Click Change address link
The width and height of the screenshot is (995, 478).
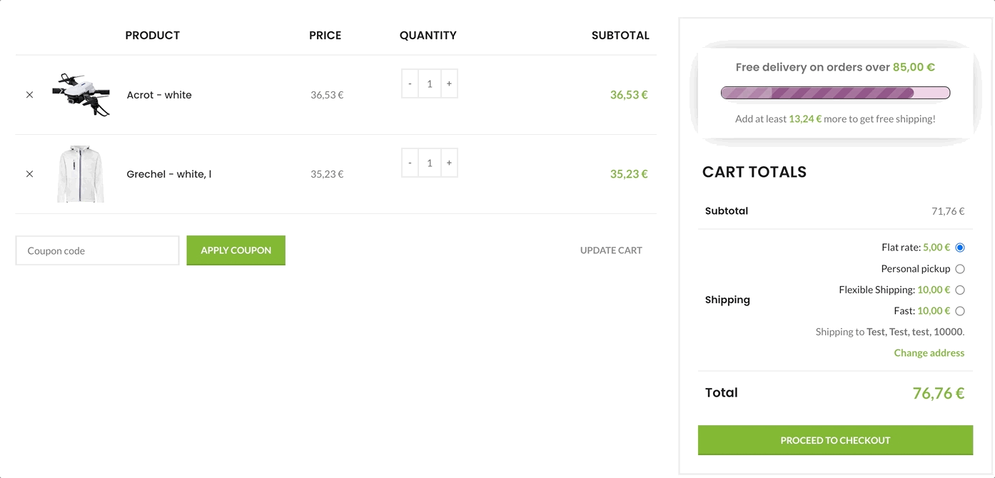point(929,352)
